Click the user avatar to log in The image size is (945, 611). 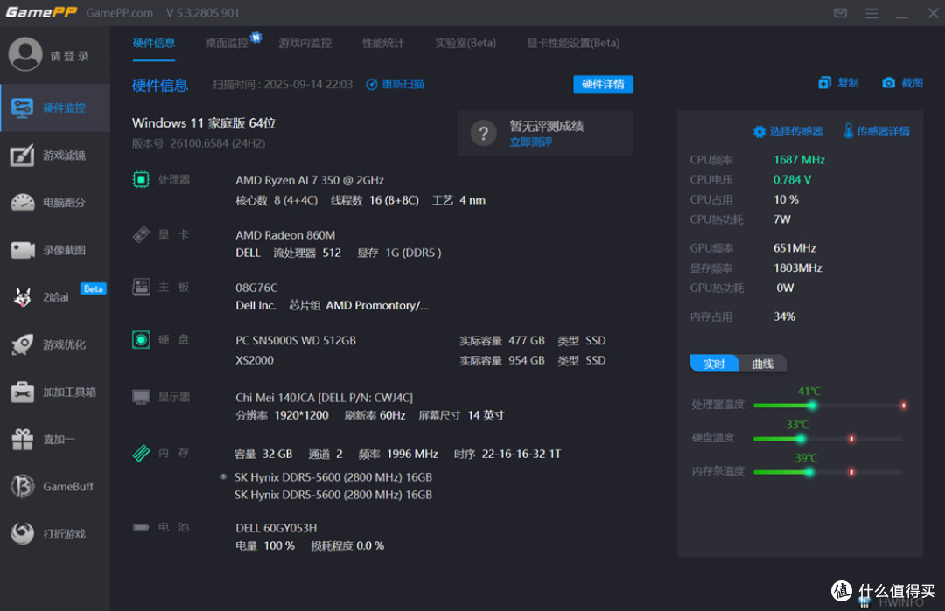25,55
